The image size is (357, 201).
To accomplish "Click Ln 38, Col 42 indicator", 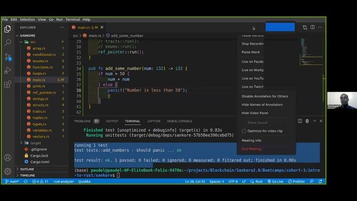I will pos(195,181).
